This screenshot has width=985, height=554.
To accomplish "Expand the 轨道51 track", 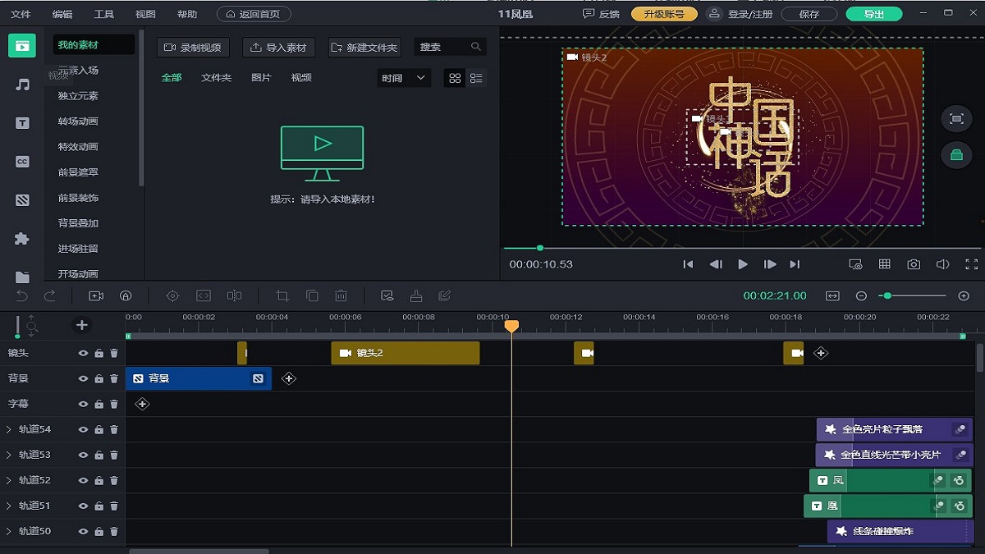I will (x=9, y=506).
